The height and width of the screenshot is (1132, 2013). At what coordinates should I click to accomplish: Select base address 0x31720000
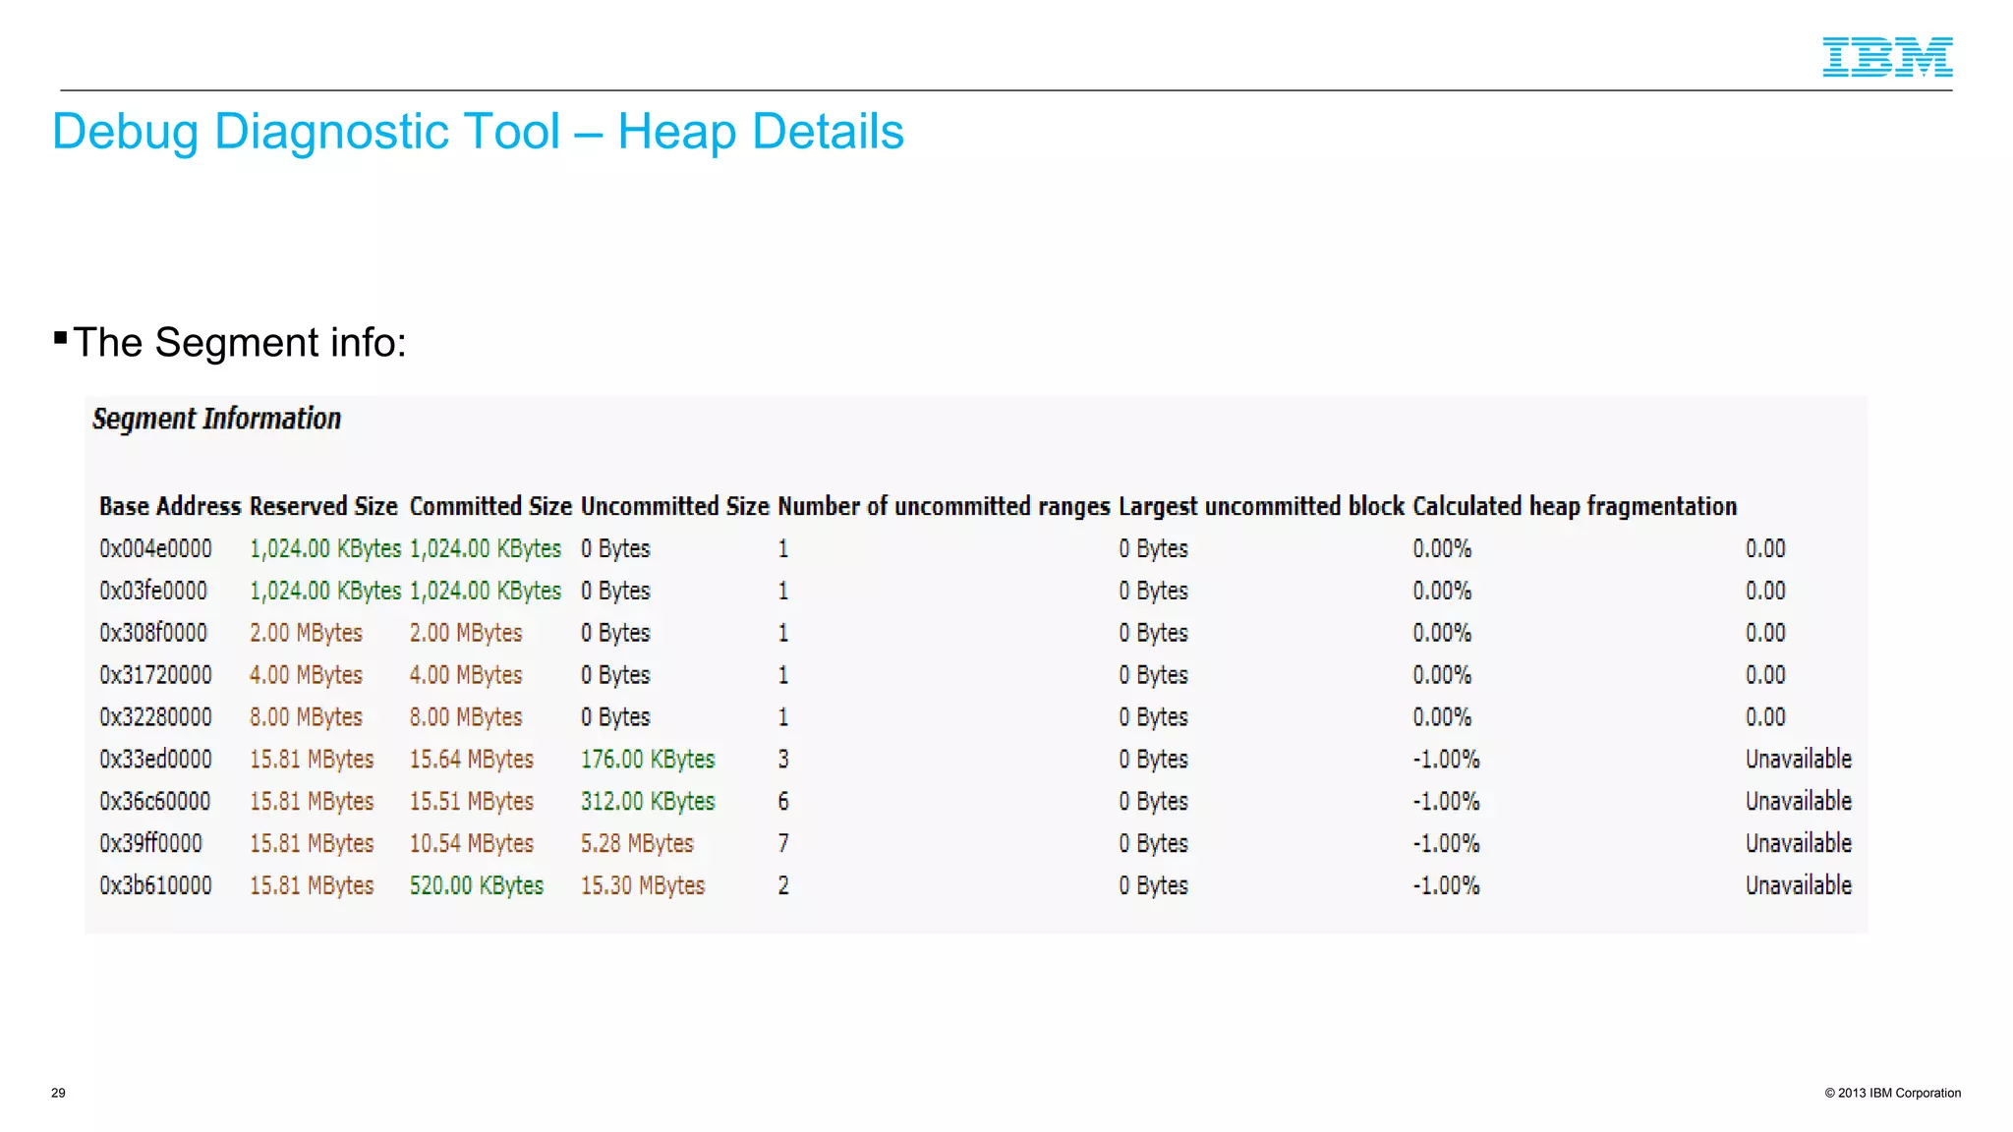pyautogui.click(x=155, y=675)
